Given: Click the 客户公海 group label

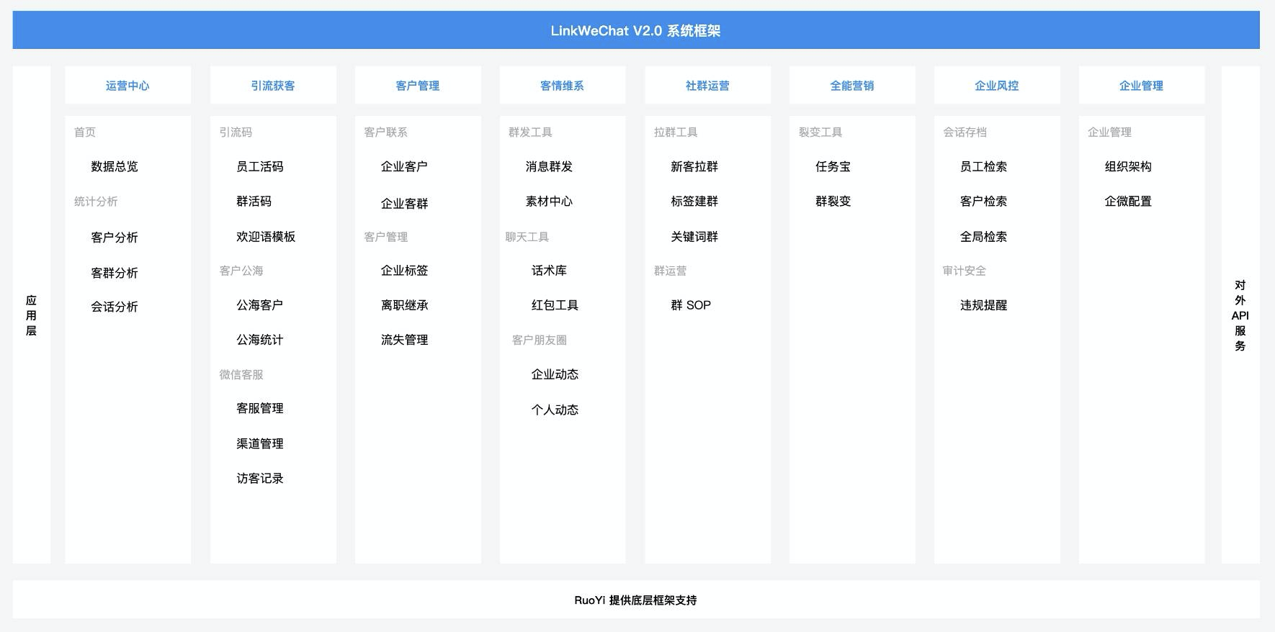Looking at the screenshot, I should pyautogui.click(x=241, y=271).
